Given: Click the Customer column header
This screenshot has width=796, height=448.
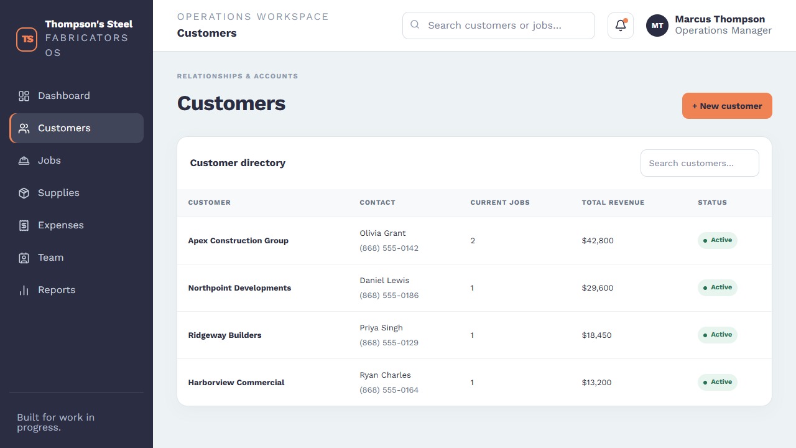Looking at the screenshot, I should (210, 203).
